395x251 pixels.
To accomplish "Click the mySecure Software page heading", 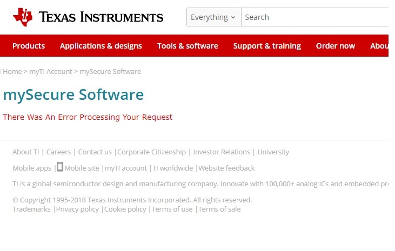I will [73, 94].
